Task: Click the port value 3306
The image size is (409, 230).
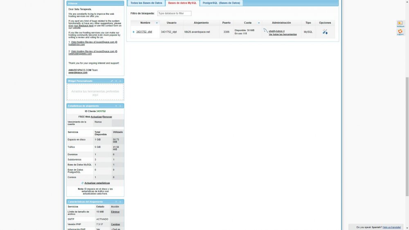Action: pyautogui.click(x=227, y=32)
